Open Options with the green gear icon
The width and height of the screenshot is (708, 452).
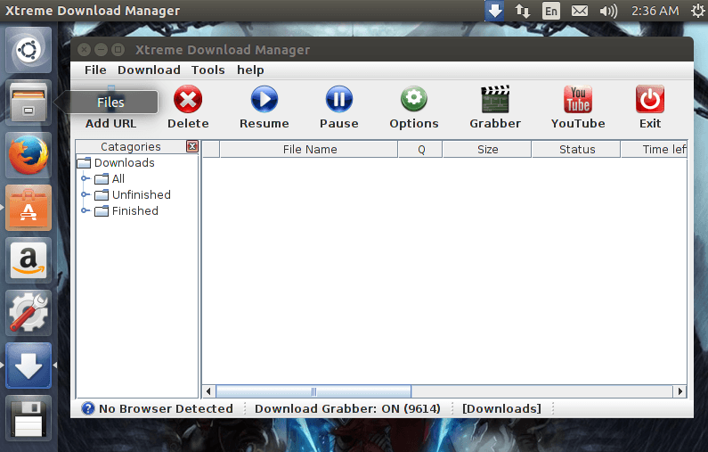tap(413, 99)
